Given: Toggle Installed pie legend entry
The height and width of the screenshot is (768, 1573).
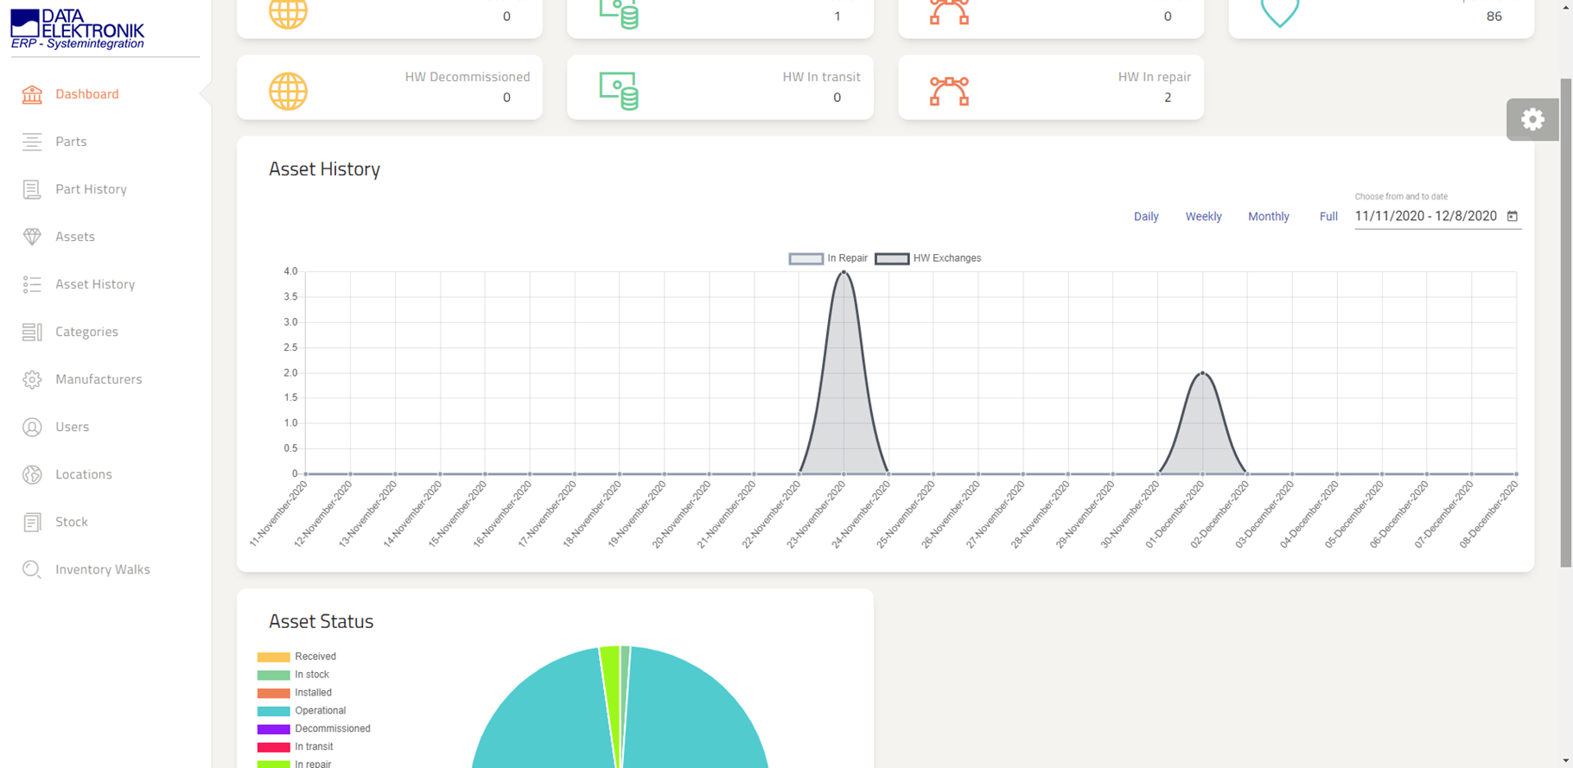Looking at the screenshot, I should click(x=294, y=693).
